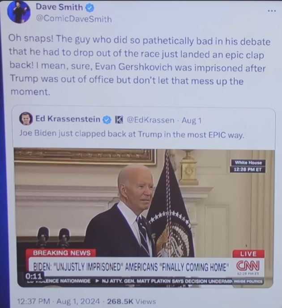The width and height of the screenshot is (282, 308).
Task: Click the 0:11 video duration label
Action: (34, 276)
